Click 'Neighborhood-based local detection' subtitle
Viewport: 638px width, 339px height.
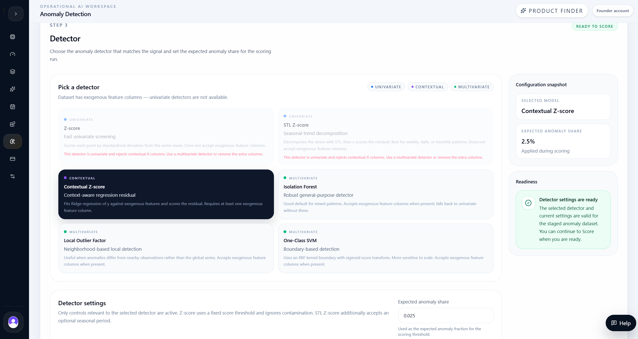(103, 249)
